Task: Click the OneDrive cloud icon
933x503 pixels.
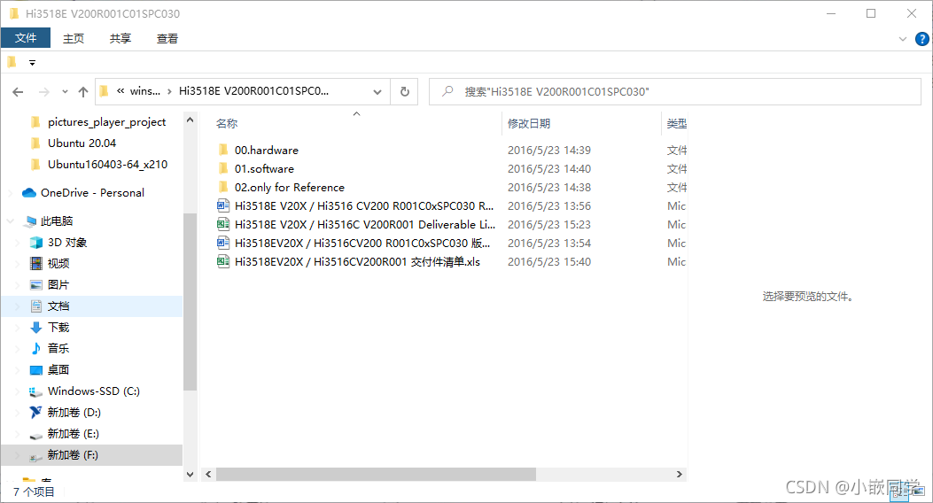Action: (29, 193)
